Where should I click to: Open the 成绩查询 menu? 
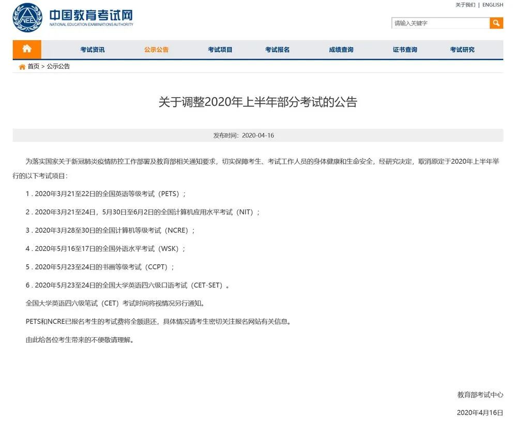(341, 49)
